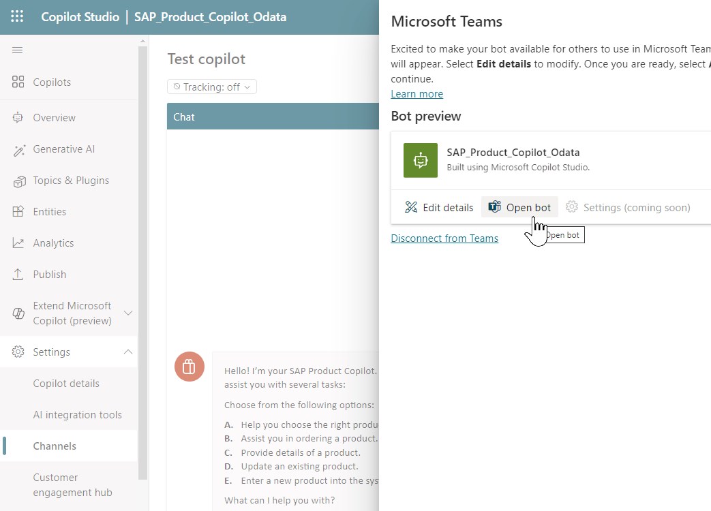Viewport: 711px width, 511px height.
Task: Click the Chat panel header
Action: coord(273,117)
